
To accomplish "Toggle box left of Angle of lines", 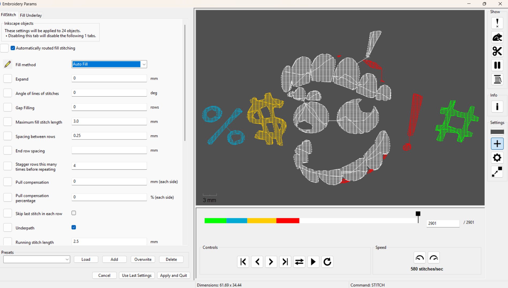I will point(8,93).
